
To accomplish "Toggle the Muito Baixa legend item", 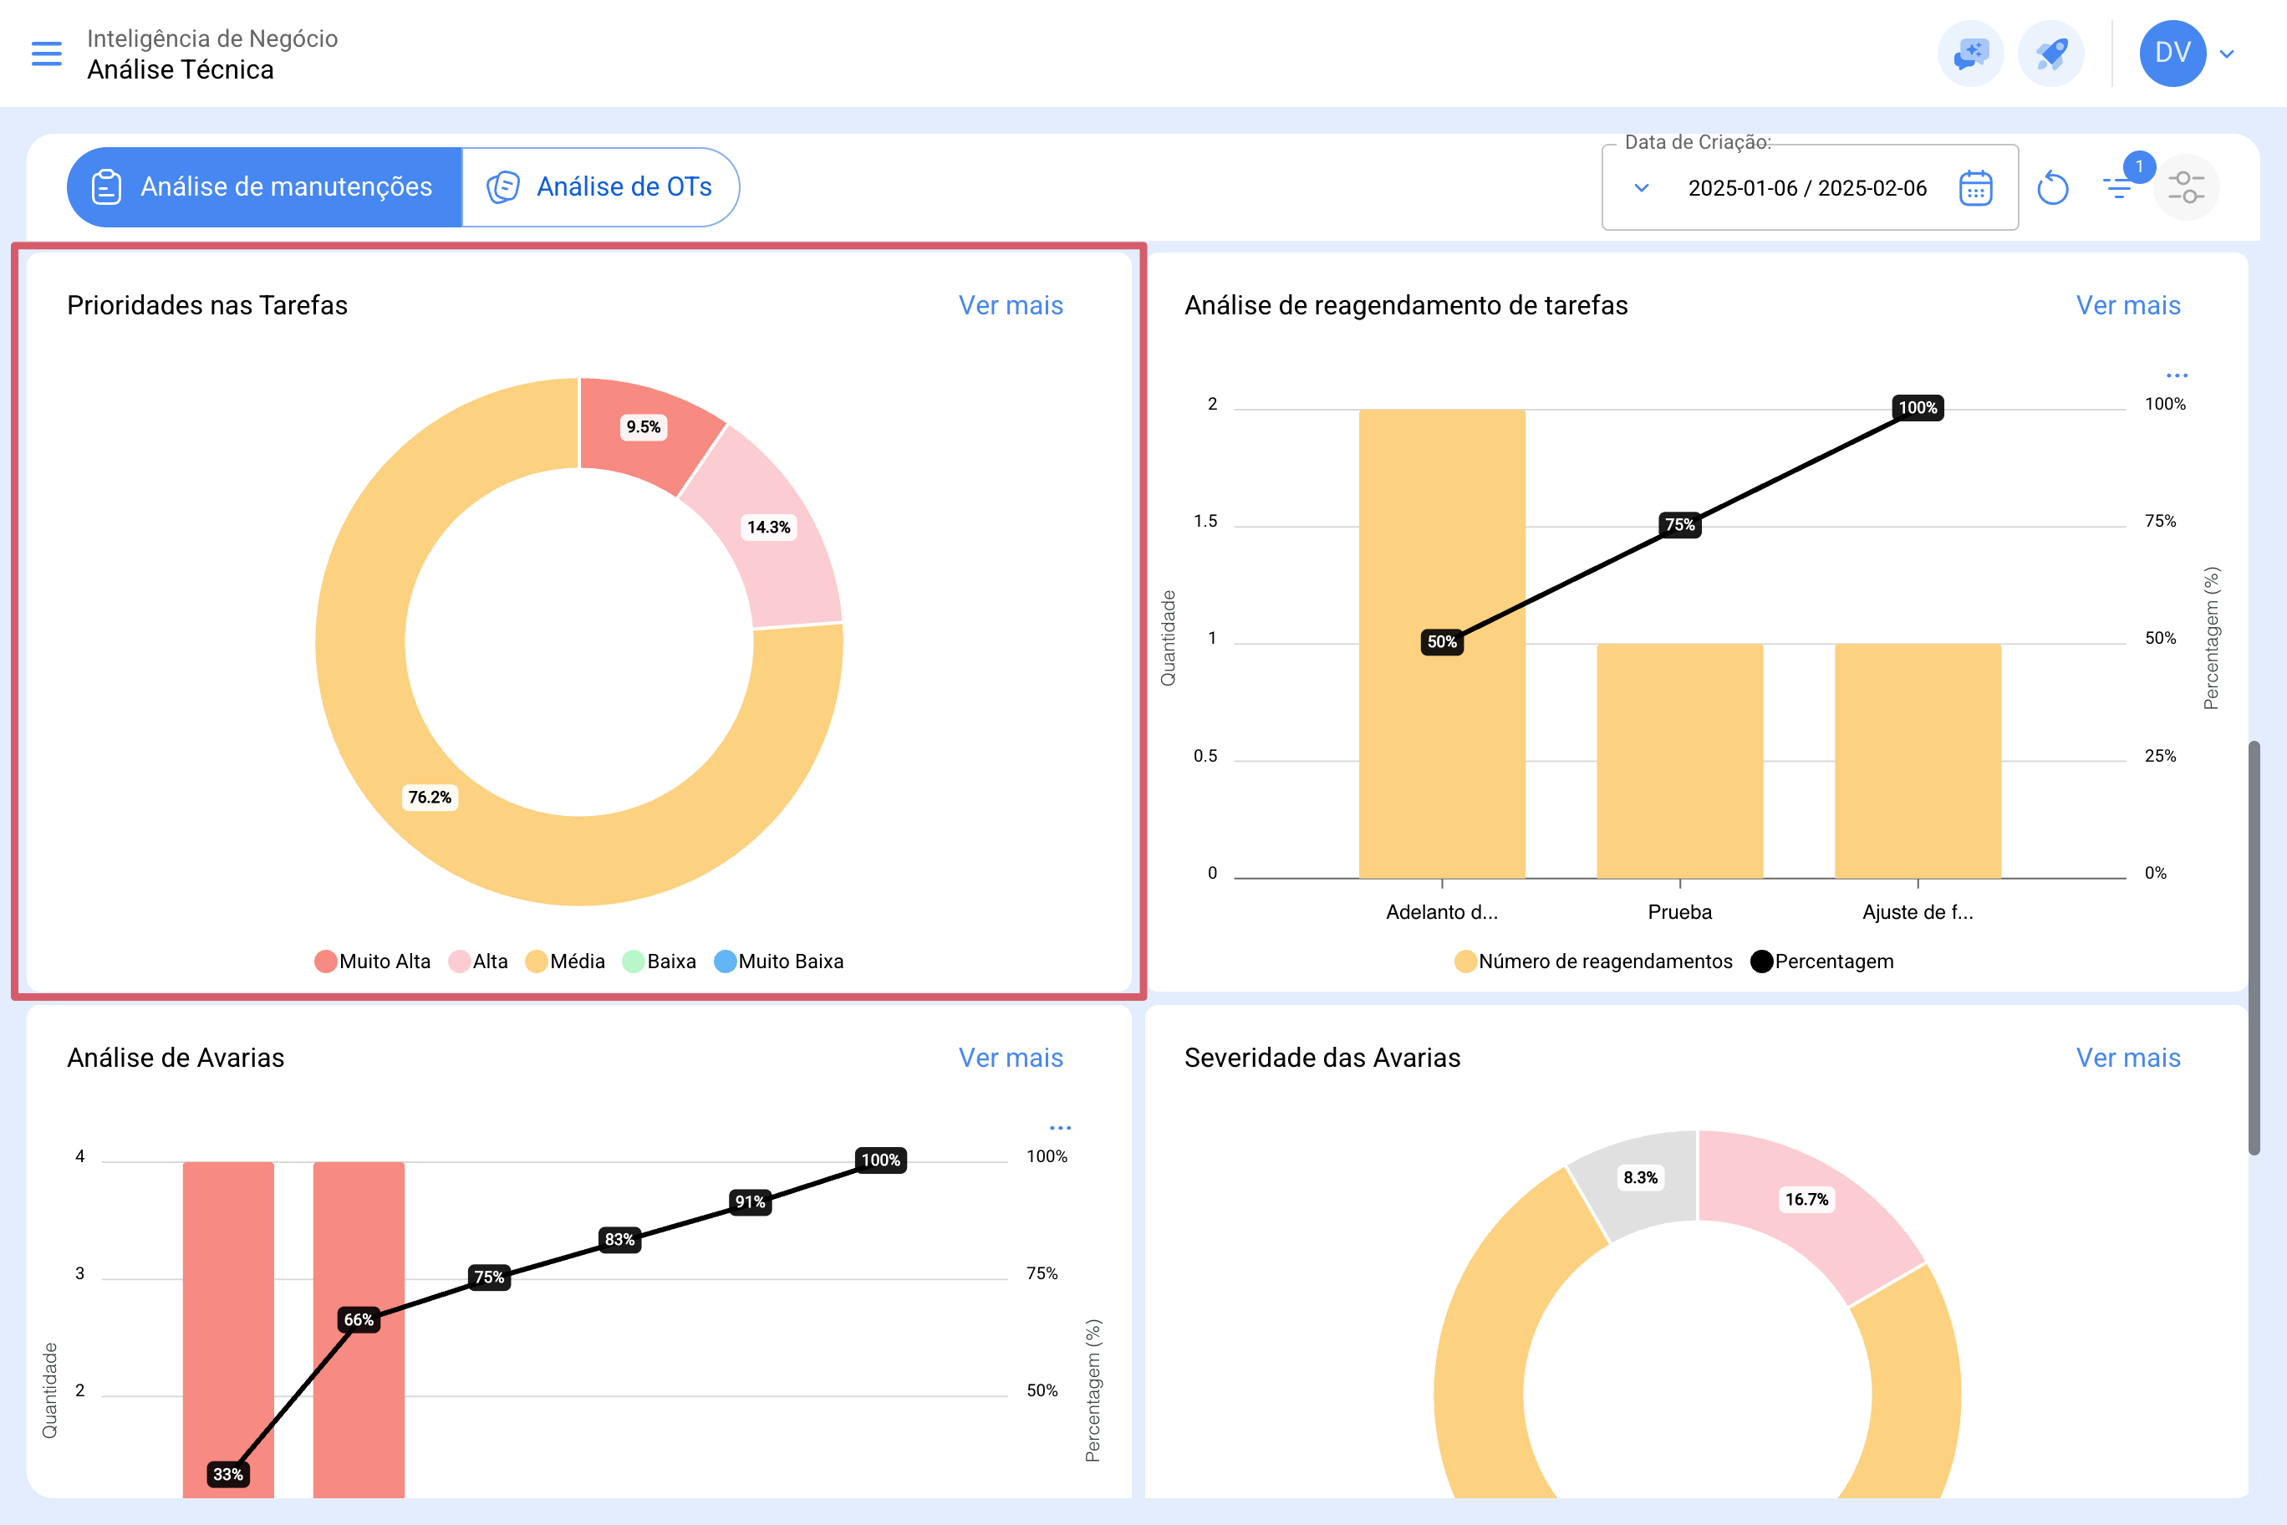I will click(779, 961).
